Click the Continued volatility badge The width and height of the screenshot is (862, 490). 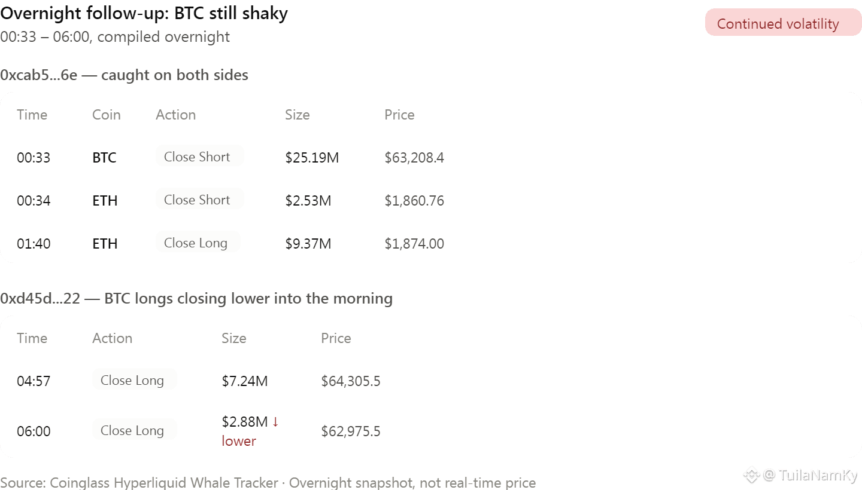point(783,23)
